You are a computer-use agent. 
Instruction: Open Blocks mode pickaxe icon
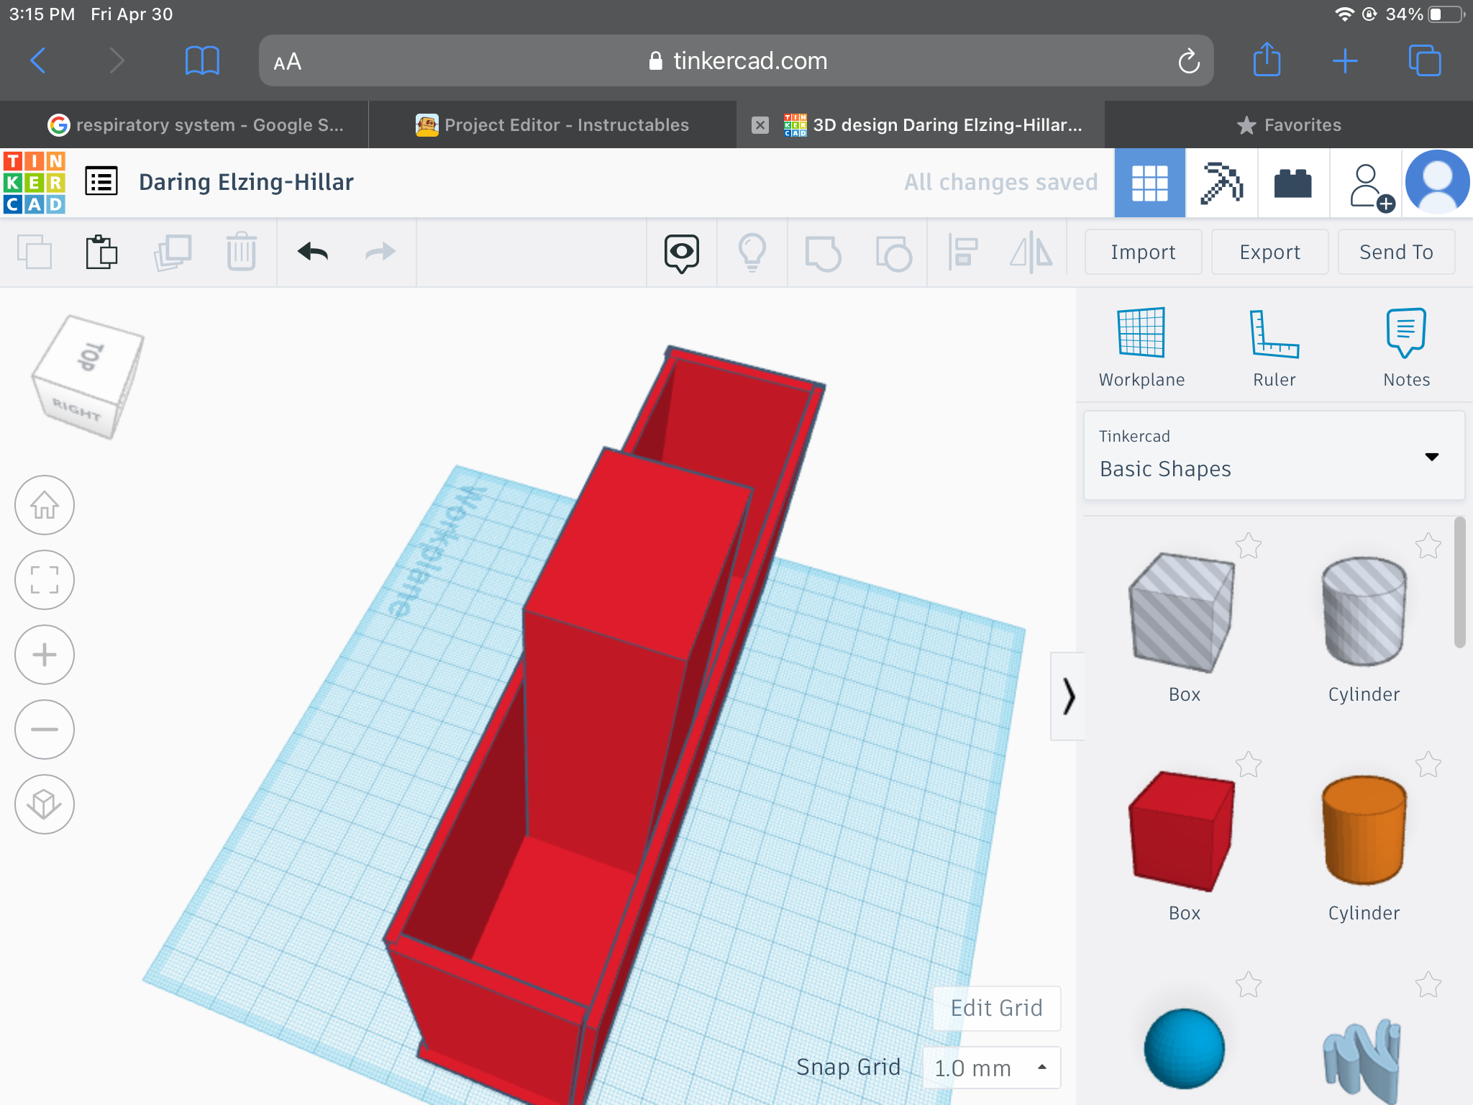pos(1221,183)
